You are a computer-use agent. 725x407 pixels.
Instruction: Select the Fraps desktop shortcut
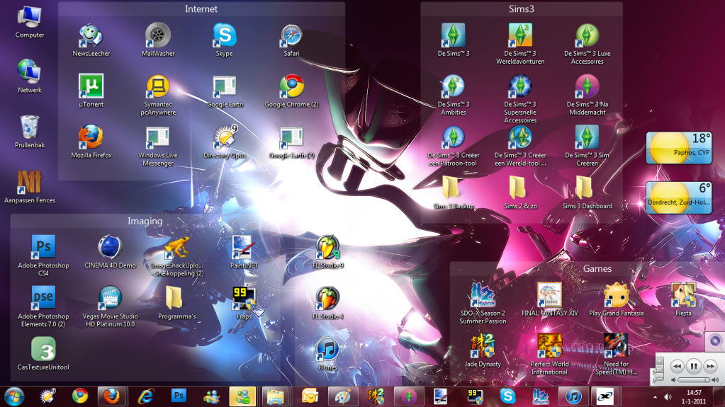tap(244, 302)
